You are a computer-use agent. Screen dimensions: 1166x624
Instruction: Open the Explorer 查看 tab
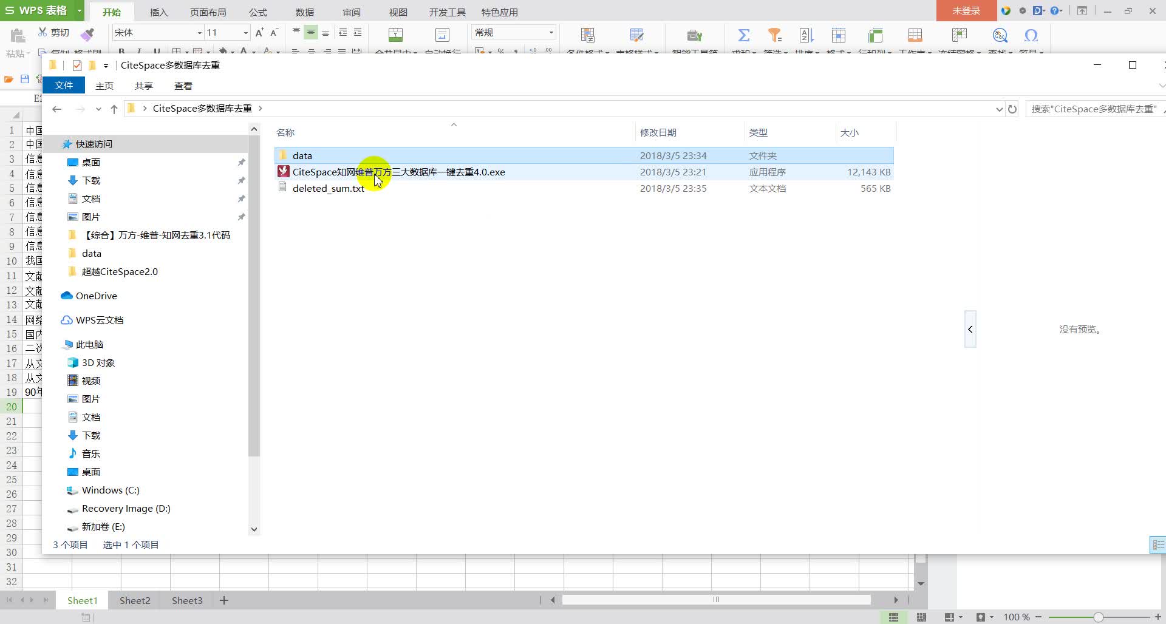pos(183,86)
